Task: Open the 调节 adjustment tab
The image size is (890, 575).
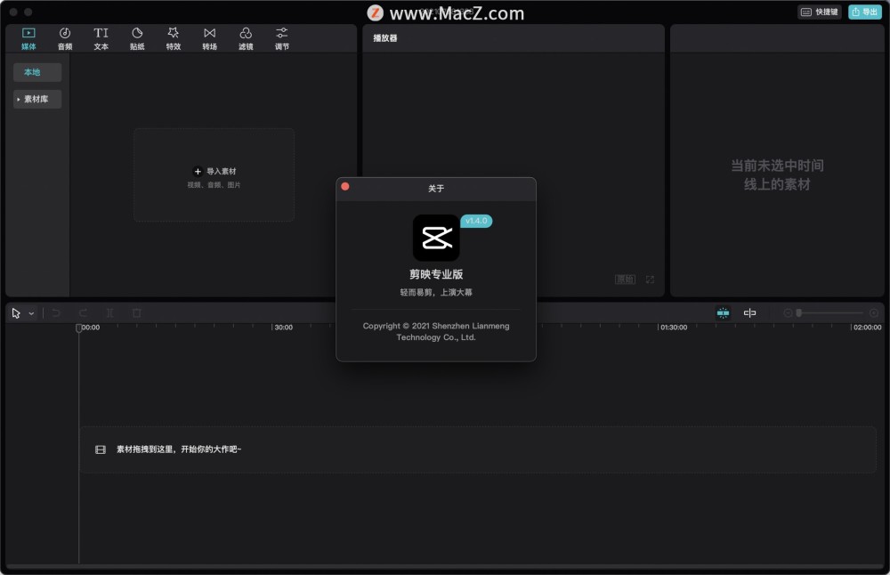Action: [x=281, y=38]
